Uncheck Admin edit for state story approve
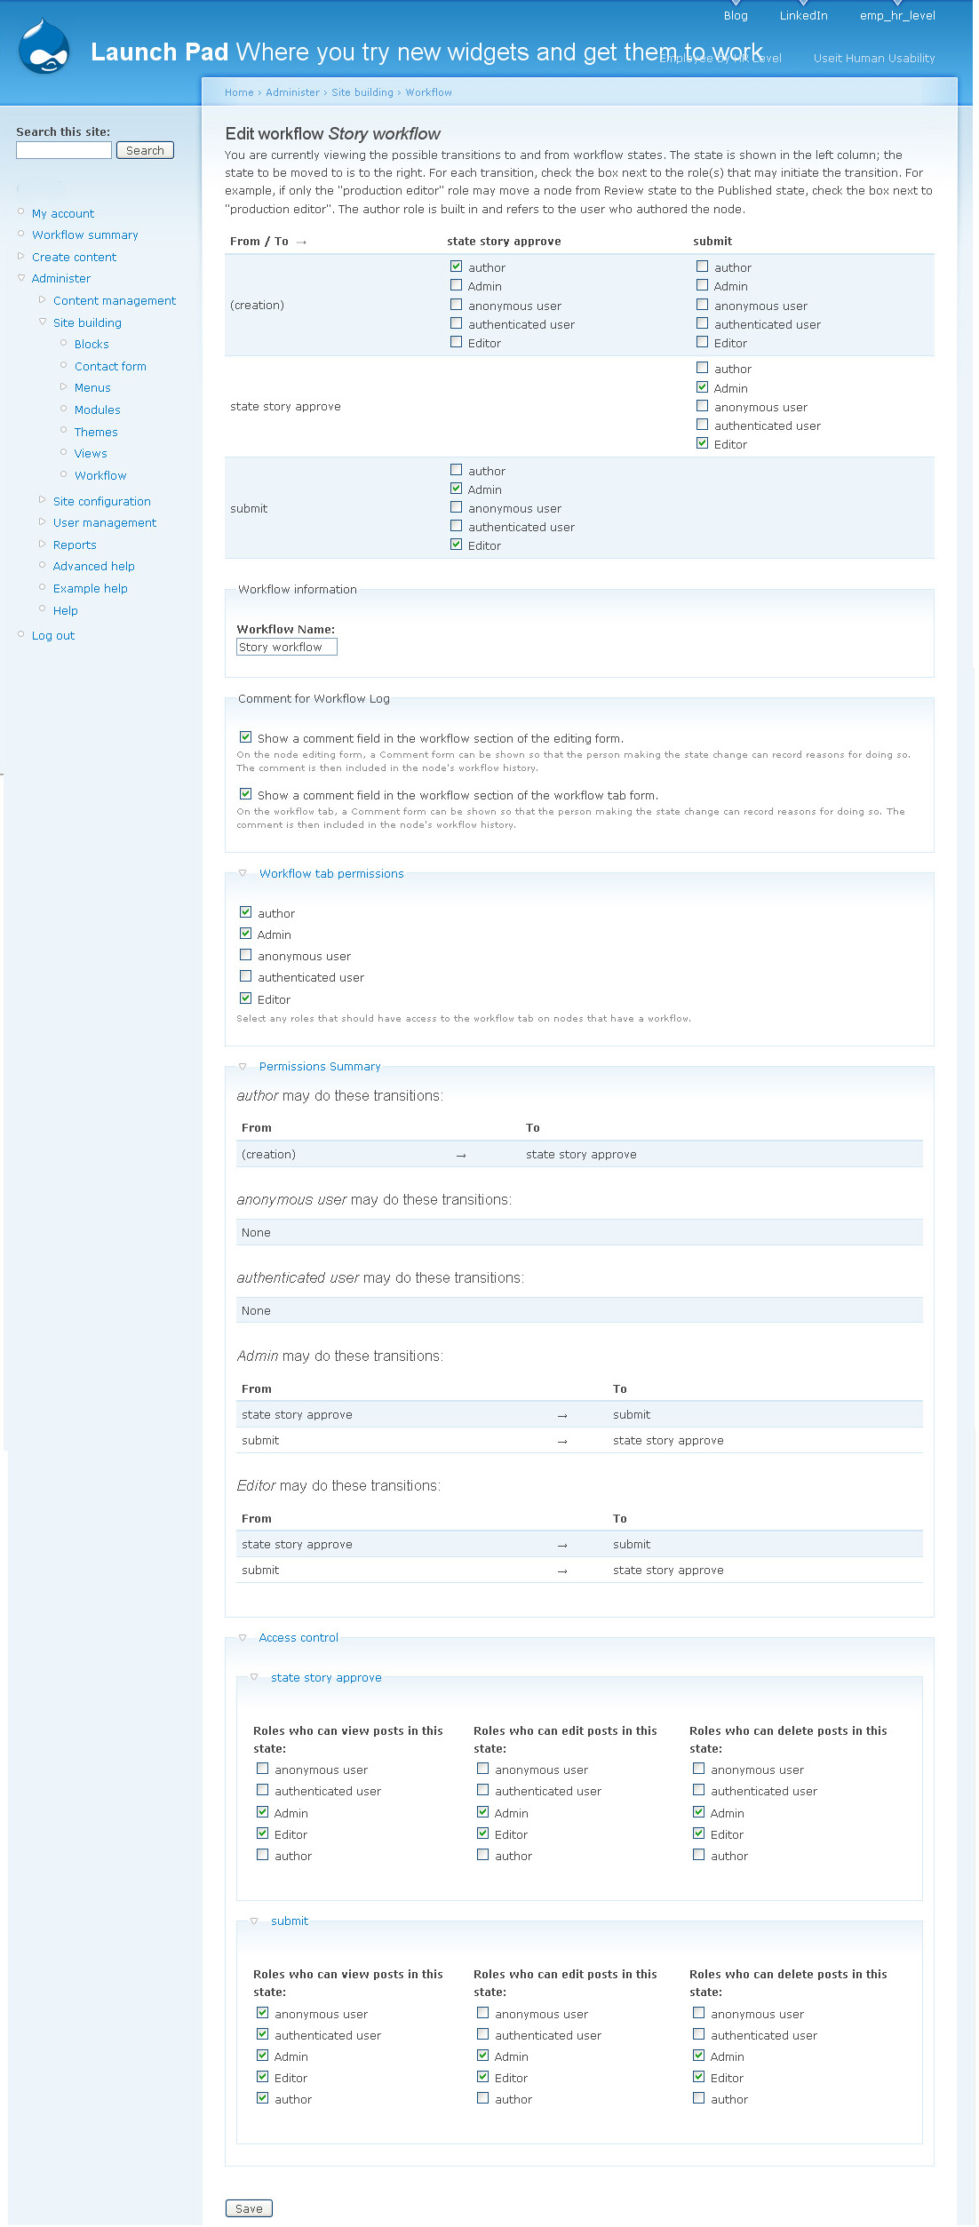This screenshot has width=979, height=2227. (x=482, y=1812)
